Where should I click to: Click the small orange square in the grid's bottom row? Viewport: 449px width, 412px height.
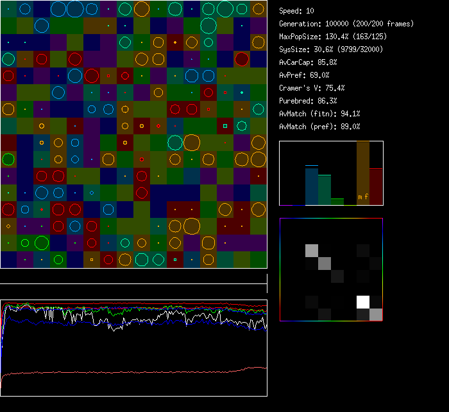[x=92, y=260]
